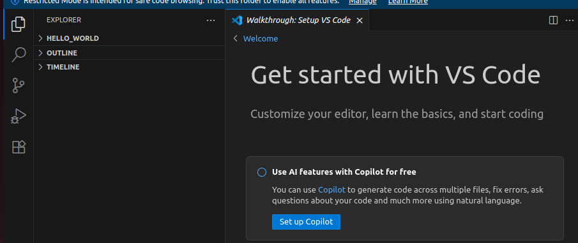The image size is (578, 243).
Task: Click the Set up Copilot button
Action: [x=306, y=222]
